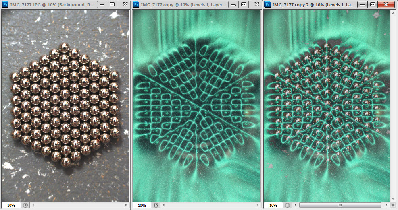The width and height of the screenshot is (398, 210).
Task: Click vertical scroll up arrow in IMG_7177 copy 2 window
Action: point(392,12)
